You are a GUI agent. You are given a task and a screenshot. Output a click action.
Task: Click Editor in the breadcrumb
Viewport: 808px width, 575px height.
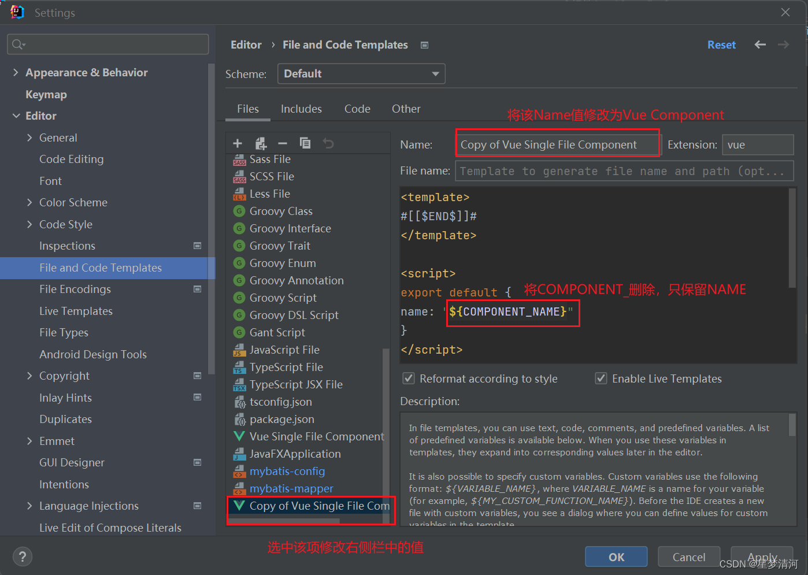point(246,44)
